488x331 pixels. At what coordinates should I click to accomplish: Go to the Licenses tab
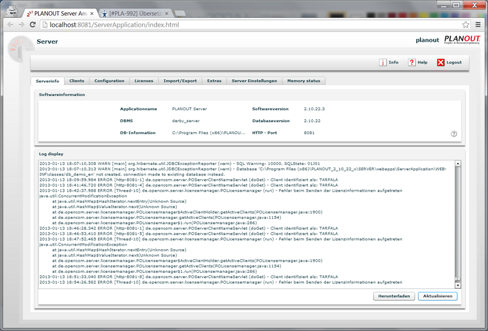(144, 81)
